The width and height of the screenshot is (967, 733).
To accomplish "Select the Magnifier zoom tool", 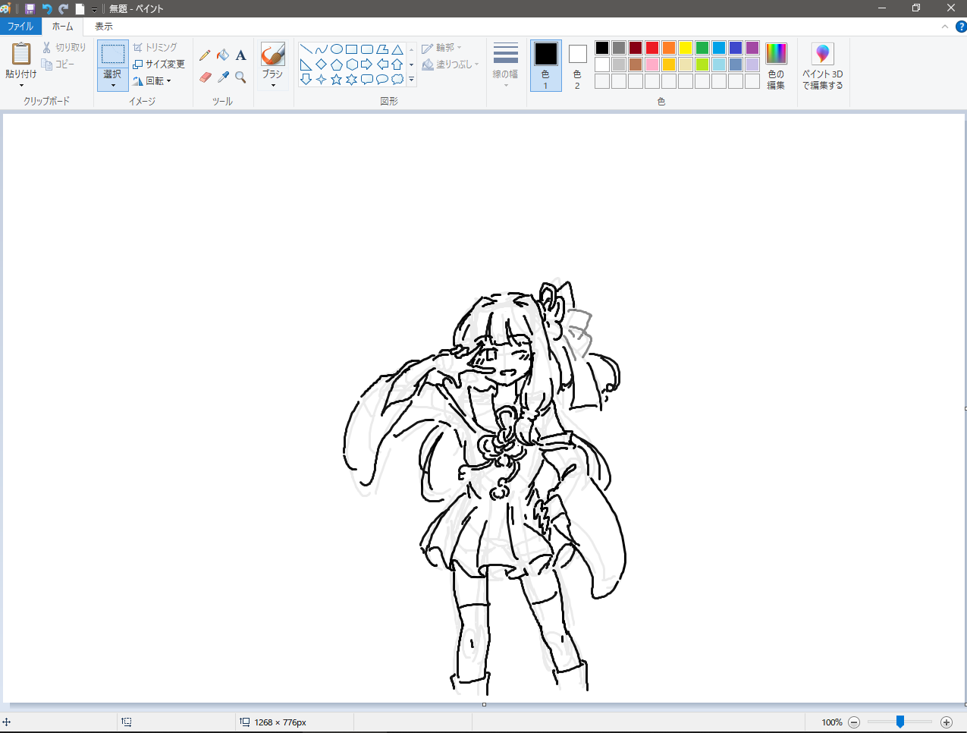I will (x=240, y=77).
